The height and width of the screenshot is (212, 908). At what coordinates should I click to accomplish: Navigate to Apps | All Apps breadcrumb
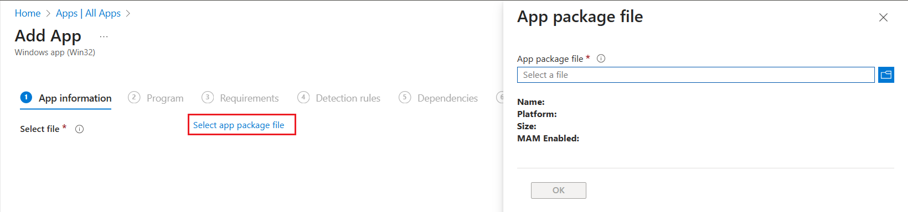tap(88, 13)
